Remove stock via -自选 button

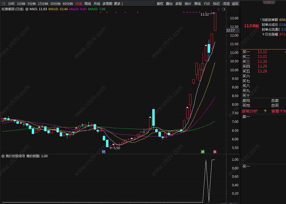click(x=226, y=4)
